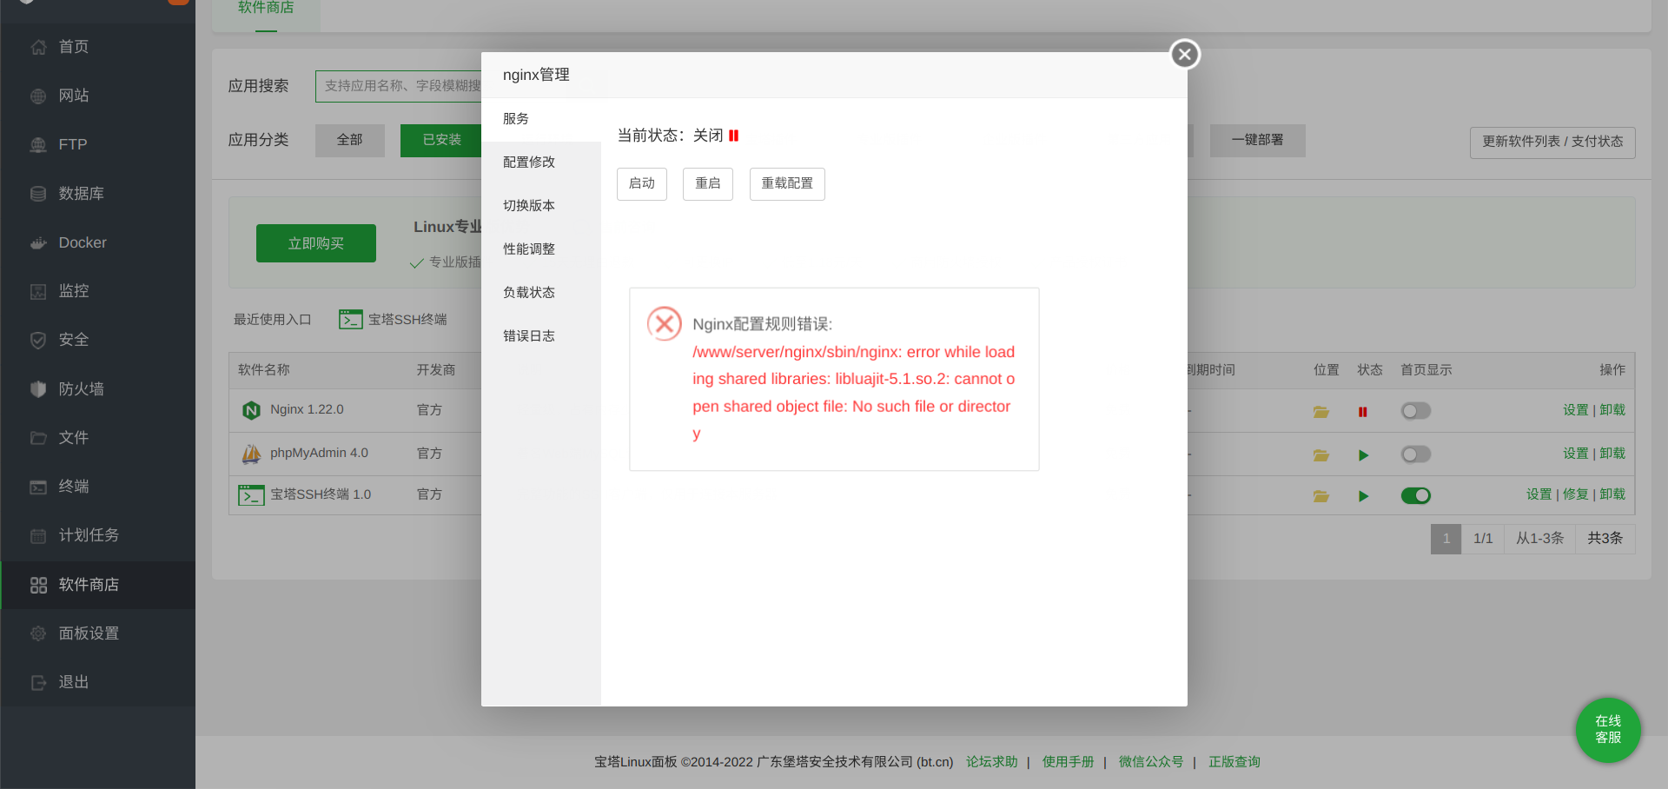
Task: Click the 重启 button
Action: (x=708, y=184)
